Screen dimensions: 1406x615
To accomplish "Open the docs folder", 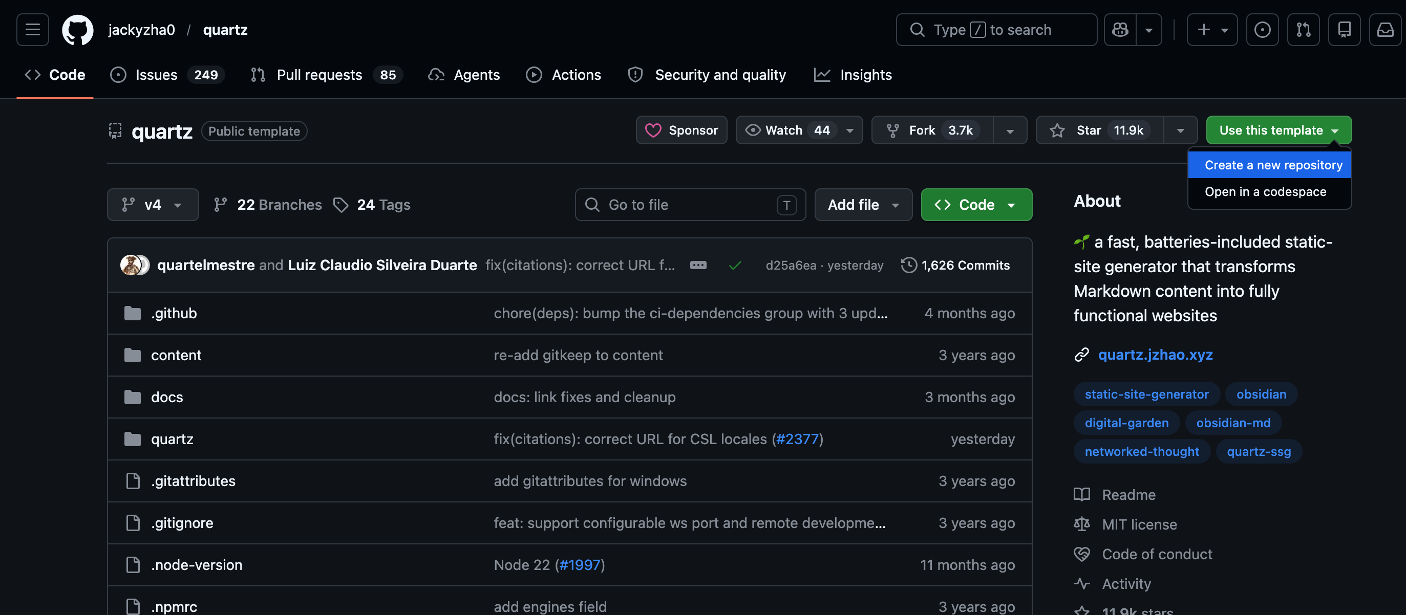I will click(x=167, y=397).
